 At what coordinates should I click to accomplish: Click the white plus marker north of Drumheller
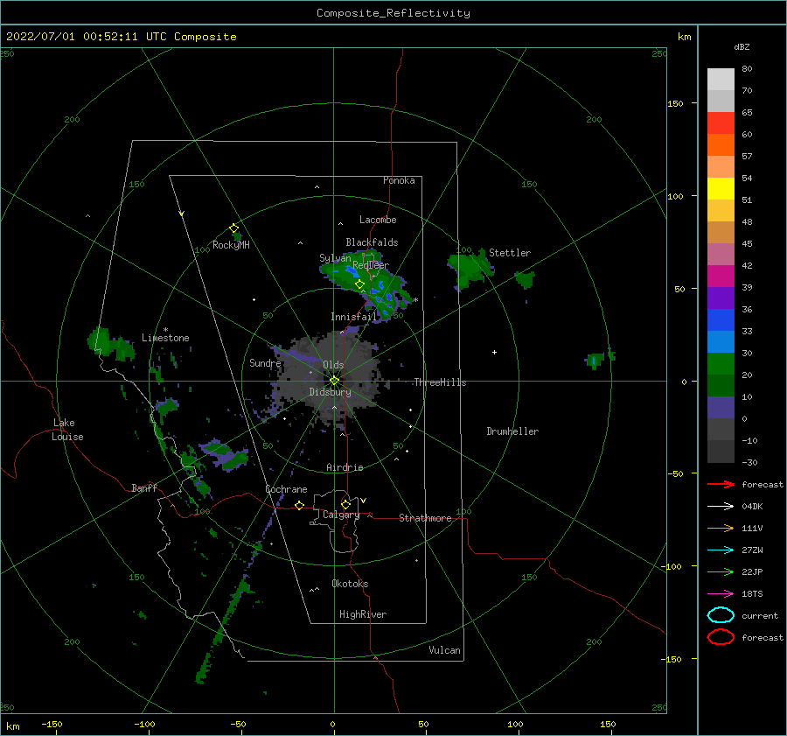[x=494, y=352]
